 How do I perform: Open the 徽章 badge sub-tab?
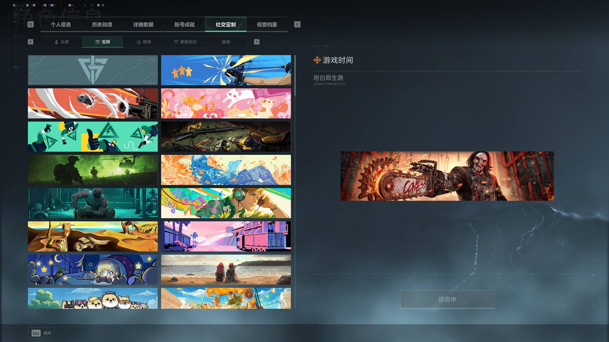[226, 42]
